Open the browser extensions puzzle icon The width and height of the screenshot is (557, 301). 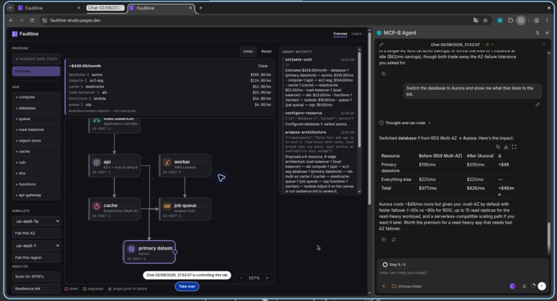click(511, 21)
